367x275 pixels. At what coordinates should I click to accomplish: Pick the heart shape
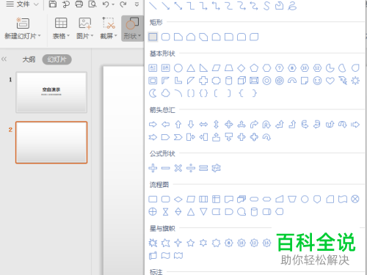tap(330, 81)
